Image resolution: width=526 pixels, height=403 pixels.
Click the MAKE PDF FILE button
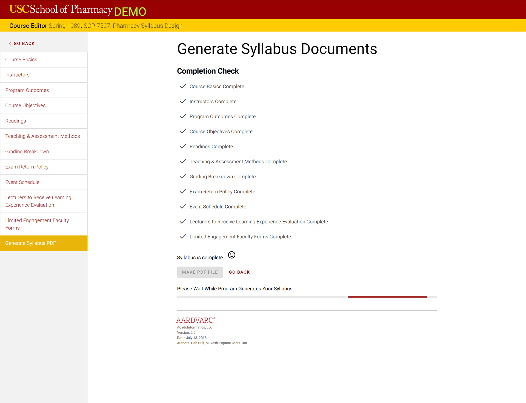(200, 272)
